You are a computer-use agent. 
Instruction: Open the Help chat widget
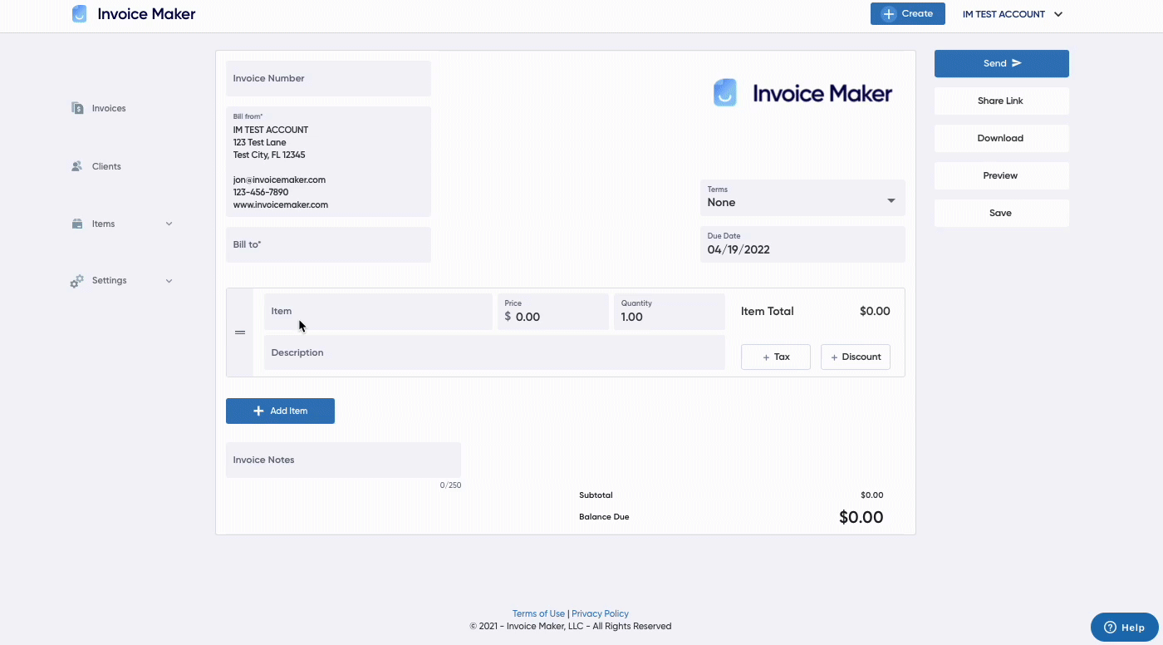tap(1124, 628)
